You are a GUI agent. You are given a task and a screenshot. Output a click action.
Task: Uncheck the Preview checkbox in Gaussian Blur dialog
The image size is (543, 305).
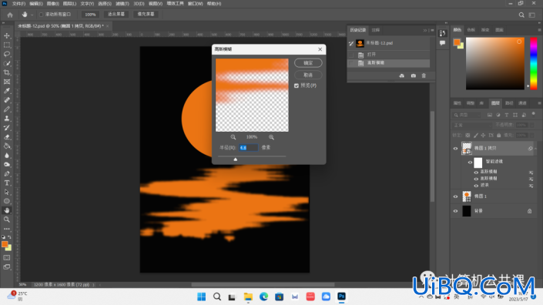pos(297,85)
